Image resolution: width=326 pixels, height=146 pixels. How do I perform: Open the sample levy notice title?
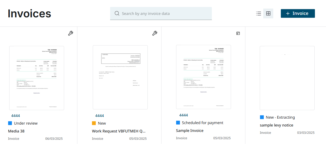[x=276, y=125]
